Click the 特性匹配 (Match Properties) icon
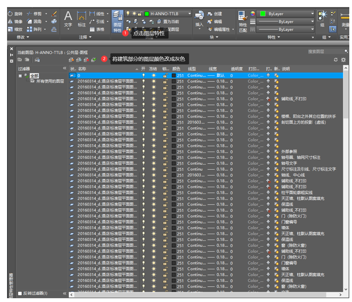The height and width of the screenshot is (302, 352). click(x=243, y=21)
